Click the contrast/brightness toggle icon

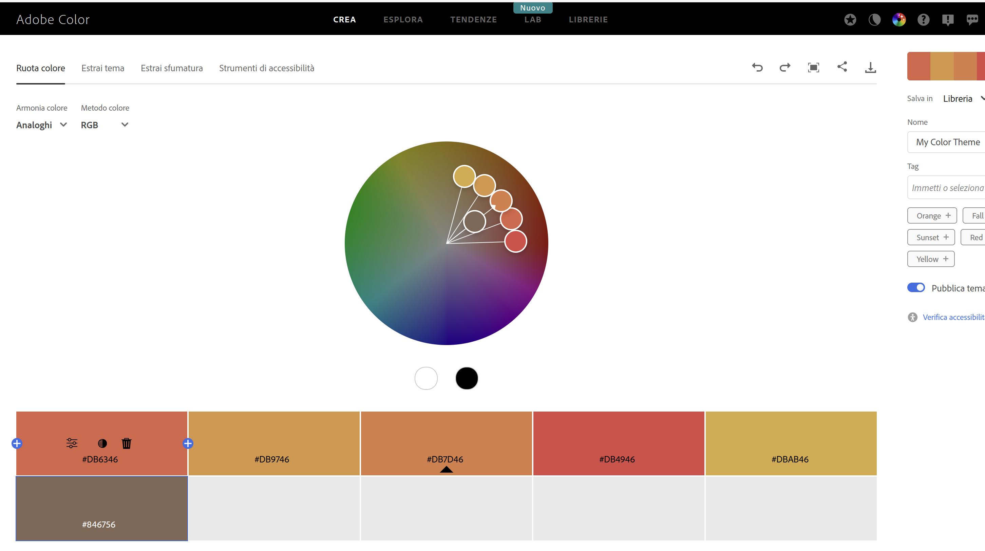pos(101,443)
